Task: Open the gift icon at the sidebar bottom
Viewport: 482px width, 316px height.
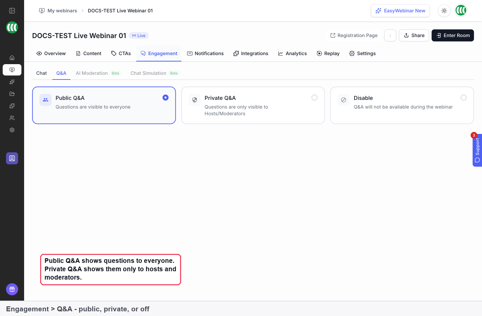Action: [x=12, y=289]
